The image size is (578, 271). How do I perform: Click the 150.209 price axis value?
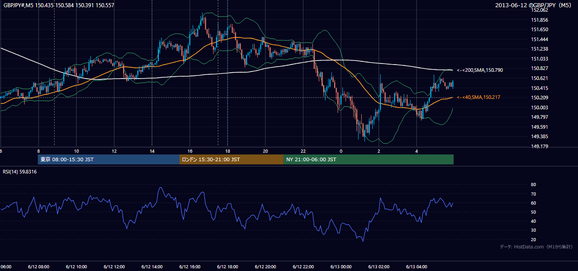point(540,98)
